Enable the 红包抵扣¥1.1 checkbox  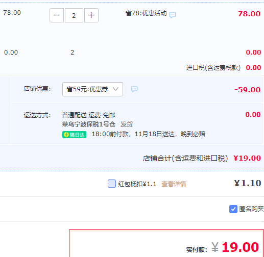click(x=112, y=184)
